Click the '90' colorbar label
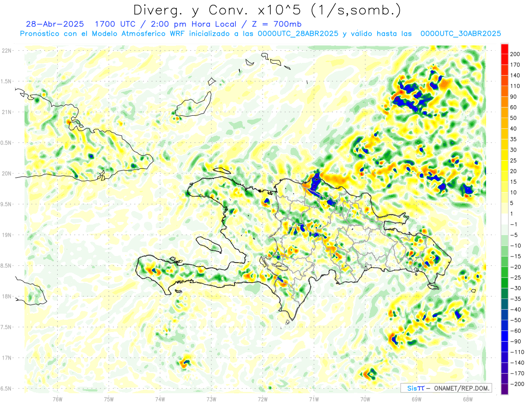The height and width of the screenshot is (405, 525). click(514, 97)
